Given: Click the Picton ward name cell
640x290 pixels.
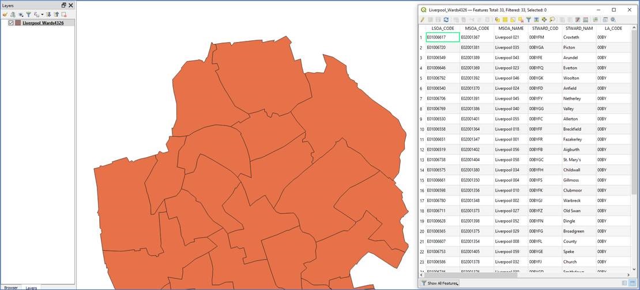Looking at the screenshot, I should [x=579, y=48].
